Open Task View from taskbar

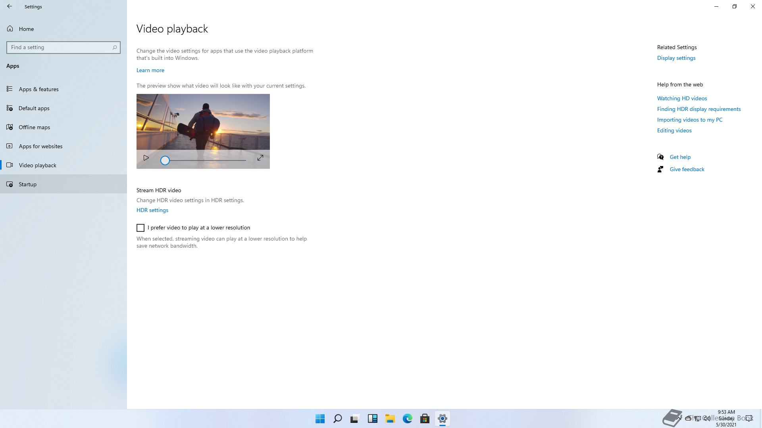pos(355,418)
